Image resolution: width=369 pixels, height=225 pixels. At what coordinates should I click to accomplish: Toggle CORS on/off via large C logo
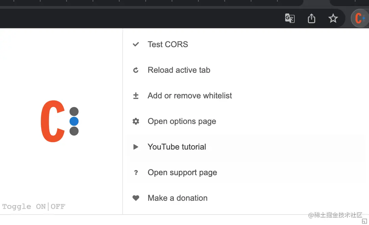(60, 121)
